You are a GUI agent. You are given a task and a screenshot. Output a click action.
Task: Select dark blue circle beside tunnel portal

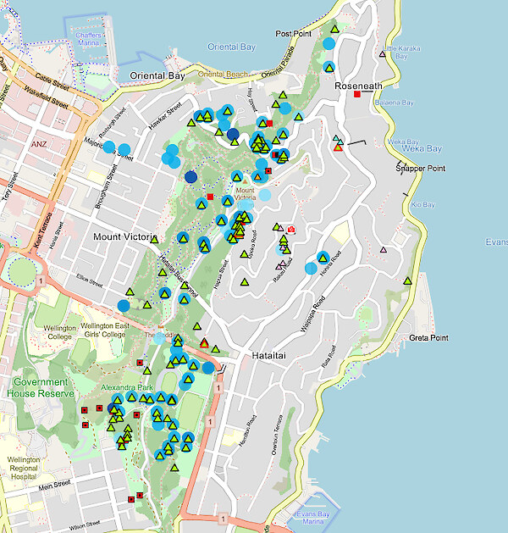click(x=208, y=368)
